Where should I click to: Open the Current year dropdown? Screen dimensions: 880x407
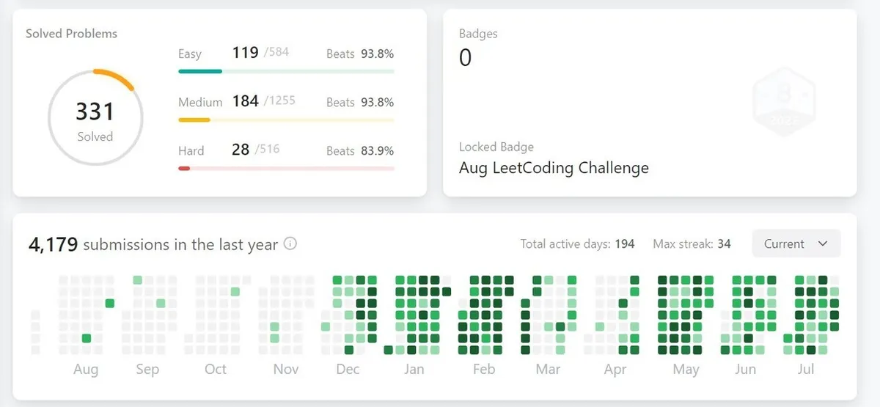click(796, 244)
